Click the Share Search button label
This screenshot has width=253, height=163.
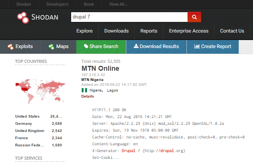[104, 47]
